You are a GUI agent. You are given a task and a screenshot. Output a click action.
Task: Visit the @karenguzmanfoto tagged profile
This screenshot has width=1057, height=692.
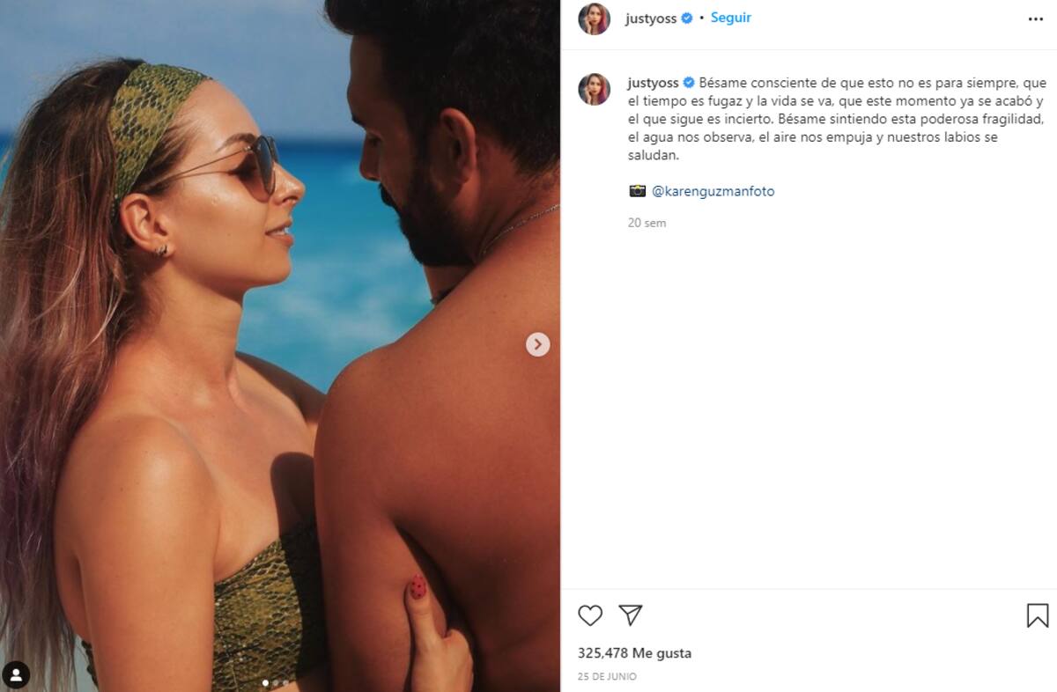tap(713, 191)
